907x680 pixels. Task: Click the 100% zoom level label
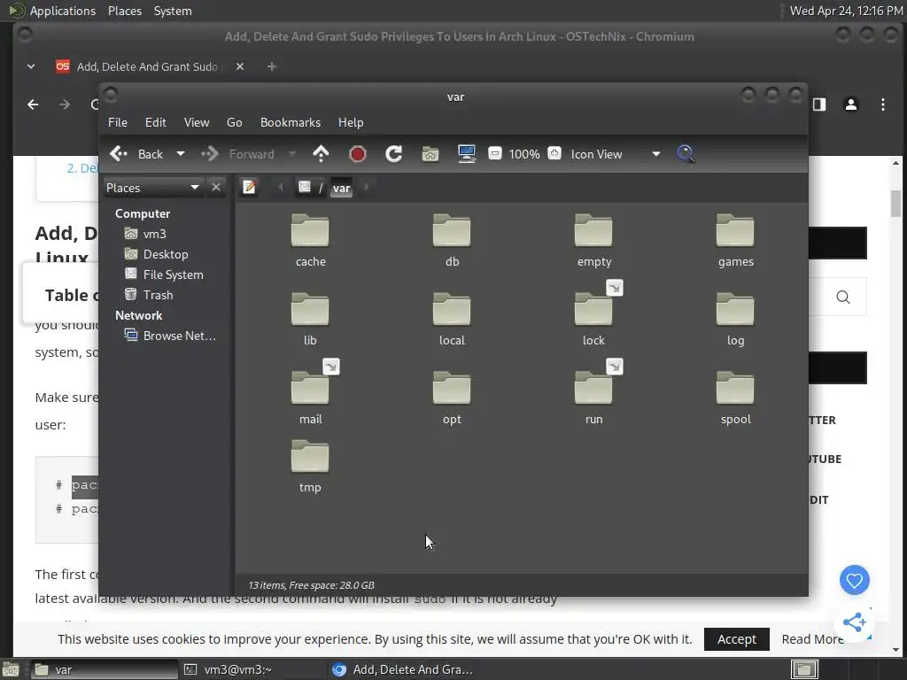(x=524, y=154)
